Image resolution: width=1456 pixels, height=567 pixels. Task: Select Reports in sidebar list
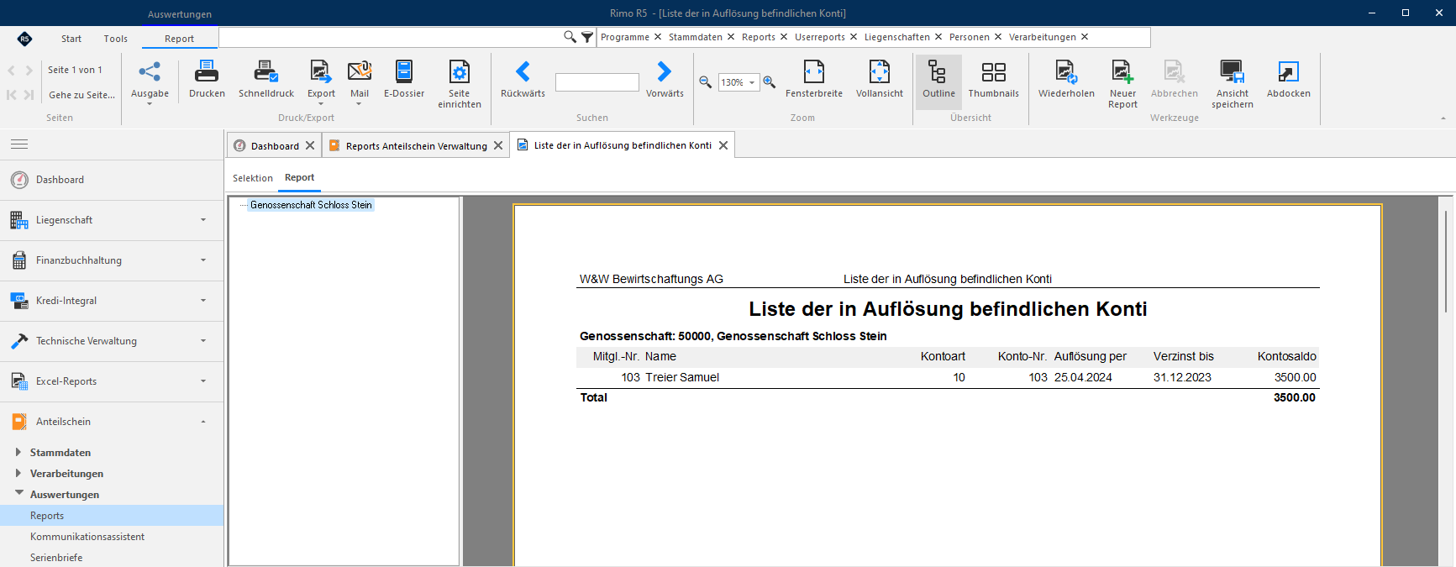click(112, 516)
